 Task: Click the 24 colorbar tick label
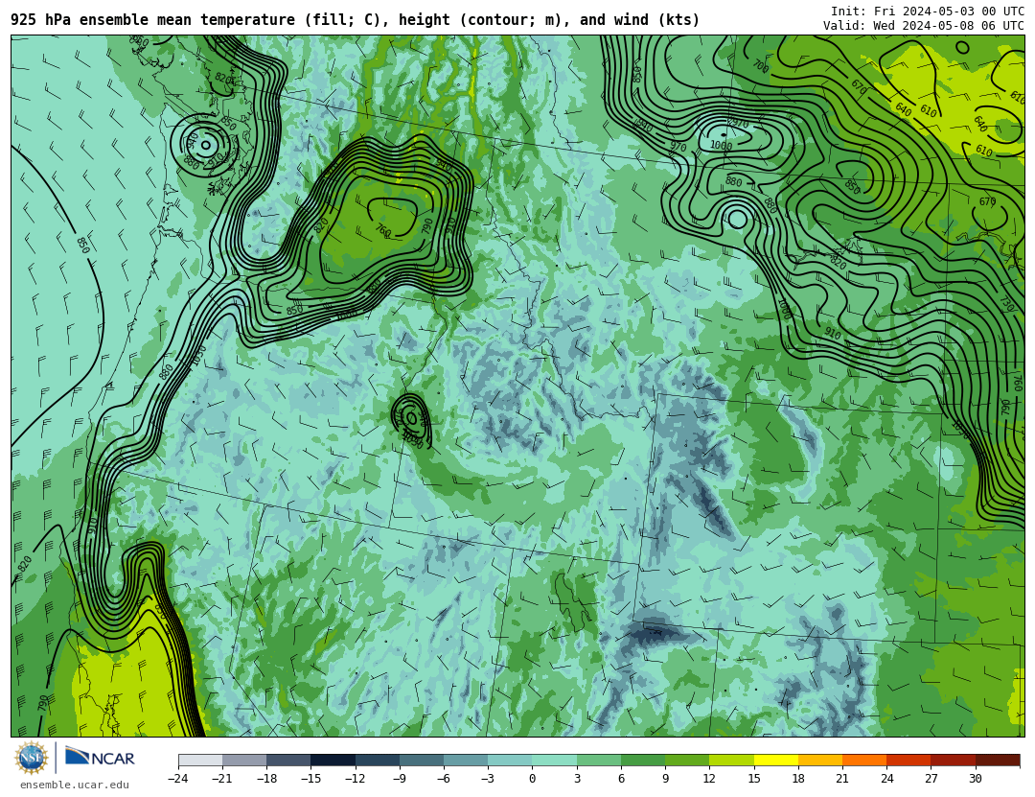[886, 779]
